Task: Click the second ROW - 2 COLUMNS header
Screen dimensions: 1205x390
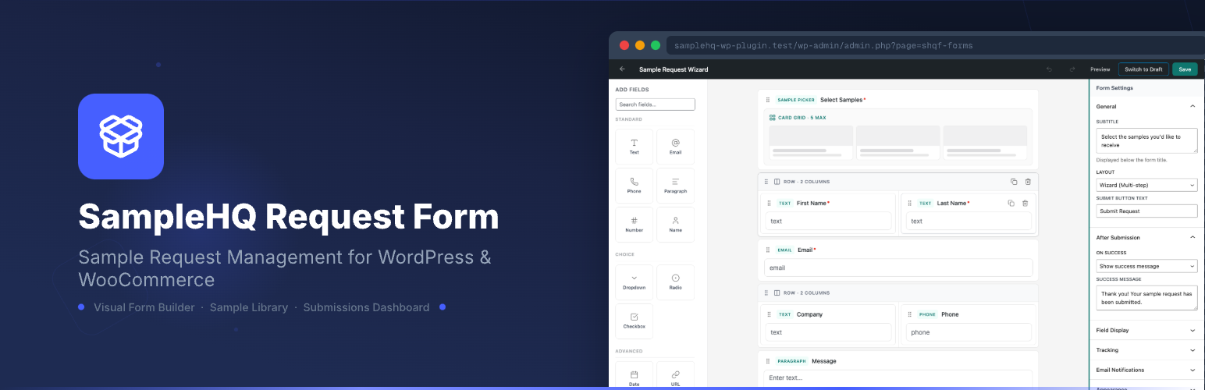Action: pyautogui.click(x=898, y=292)
